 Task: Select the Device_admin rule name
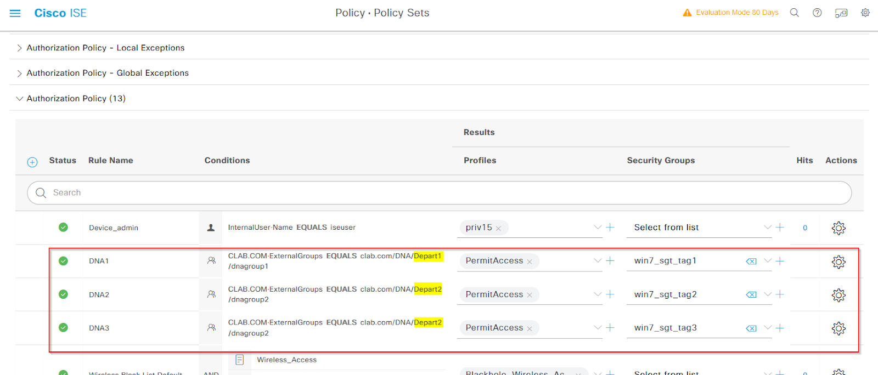[x=114, y=228]
